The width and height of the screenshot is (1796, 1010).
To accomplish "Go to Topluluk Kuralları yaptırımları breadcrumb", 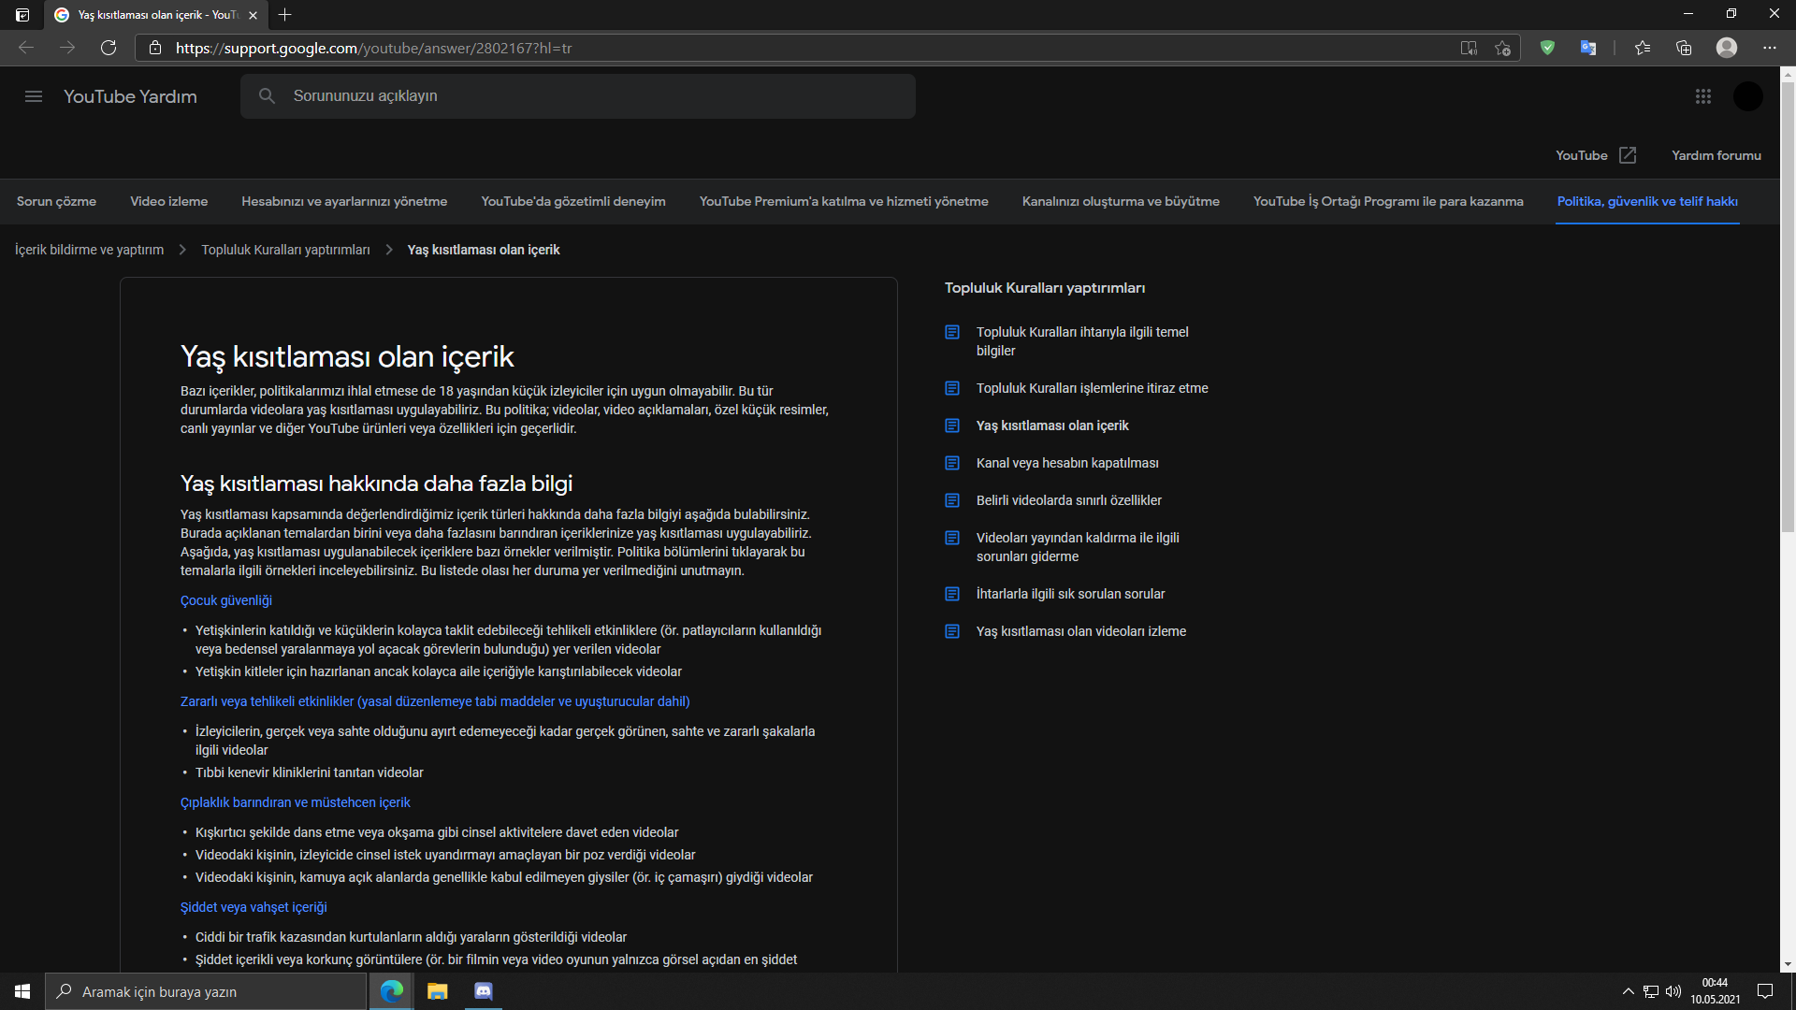I will click(285, 250).
